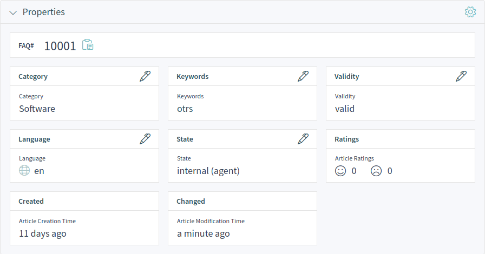This screenshot has height=254, width=485.
Task: Click the Changed card header
Action: click(x=243, y=201)
